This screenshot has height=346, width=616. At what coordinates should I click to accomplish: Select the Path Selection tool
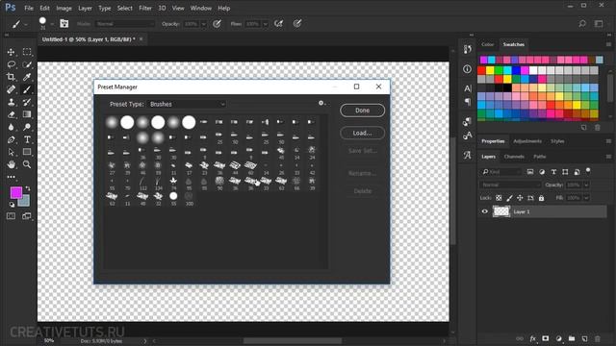tap(11, 152)
